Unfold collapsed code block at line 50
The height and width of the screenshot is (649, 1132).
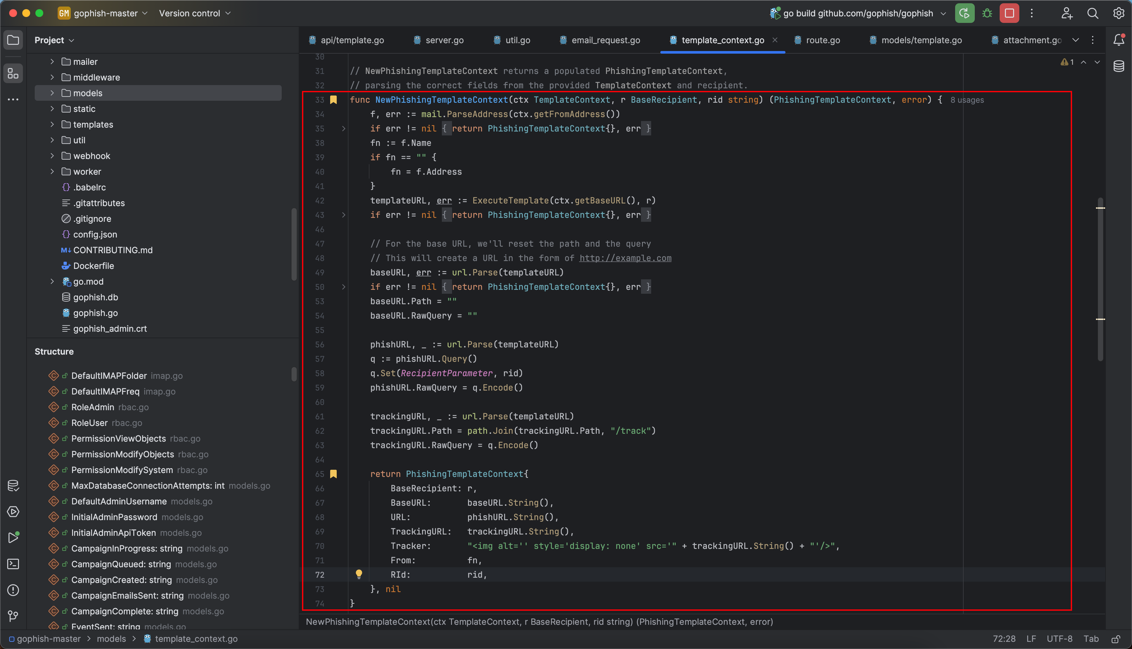coord(344,287)
